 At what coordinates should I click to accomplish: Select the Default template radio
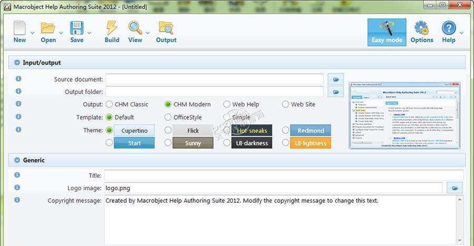pos(109,117)
